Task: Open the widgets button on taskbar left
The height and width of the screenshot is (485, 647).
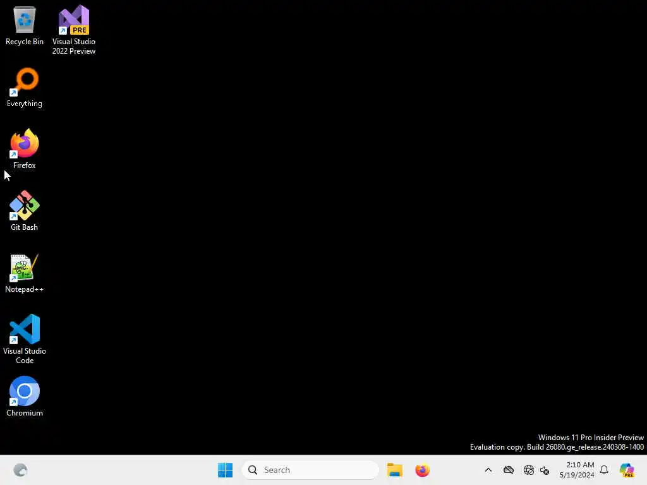Action: (20, 470)
